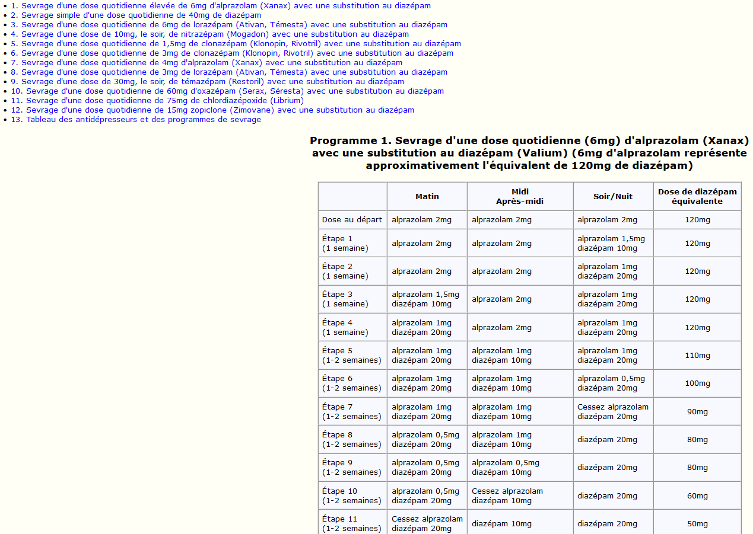Open link 10 about 60mg oxazépam
The image size is (753, 534).
(x=227, y=91)
